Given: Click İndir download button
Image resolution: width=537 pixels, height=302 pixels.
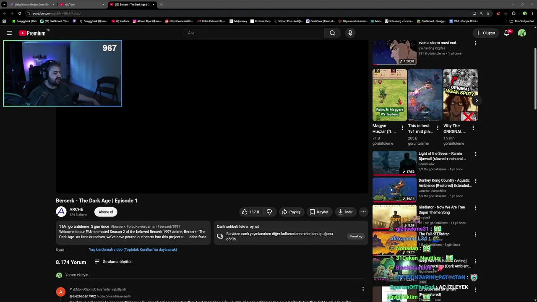Looking at the screenshot, I should click(x=345, y=212).
